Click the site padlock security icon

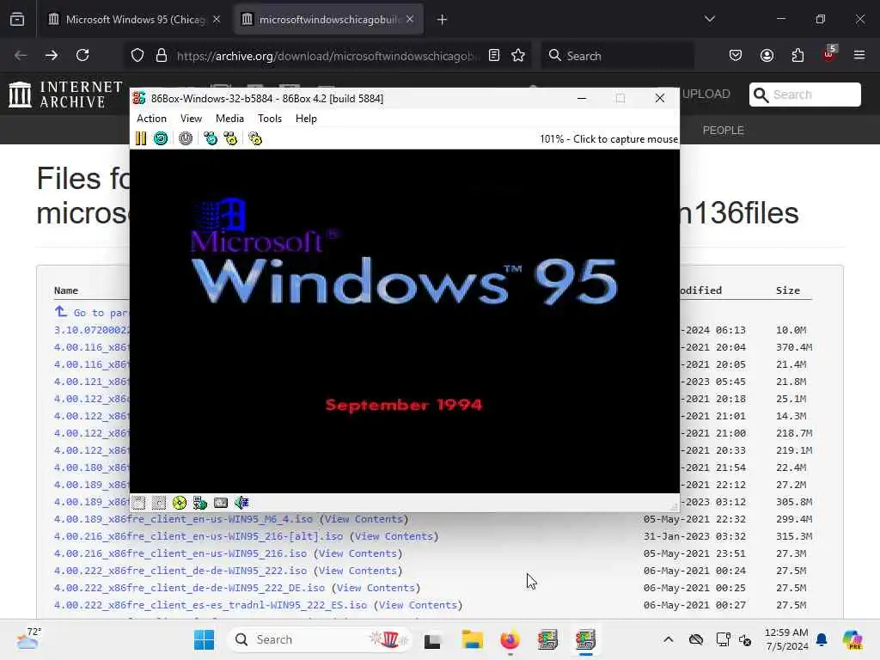click(161, 56)
